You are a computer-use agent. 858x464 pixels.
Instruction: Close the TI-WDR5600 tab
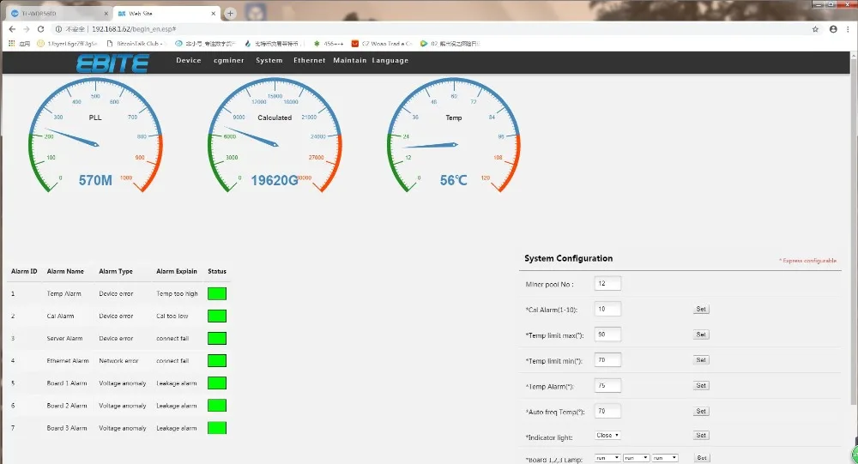(x=106, y=13)
